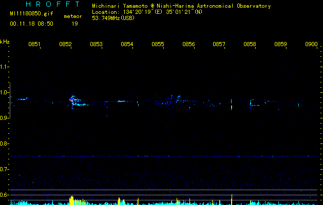Click the meteor count value 19
Image resolution: width=323 pixels, height=205 pixels.
pos(75,24)
